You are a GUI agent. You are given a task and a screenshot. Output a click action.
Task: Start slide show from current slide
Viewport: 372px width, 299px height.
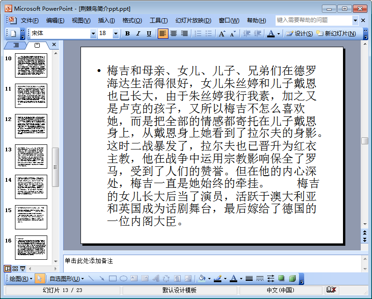pos(23,269)
